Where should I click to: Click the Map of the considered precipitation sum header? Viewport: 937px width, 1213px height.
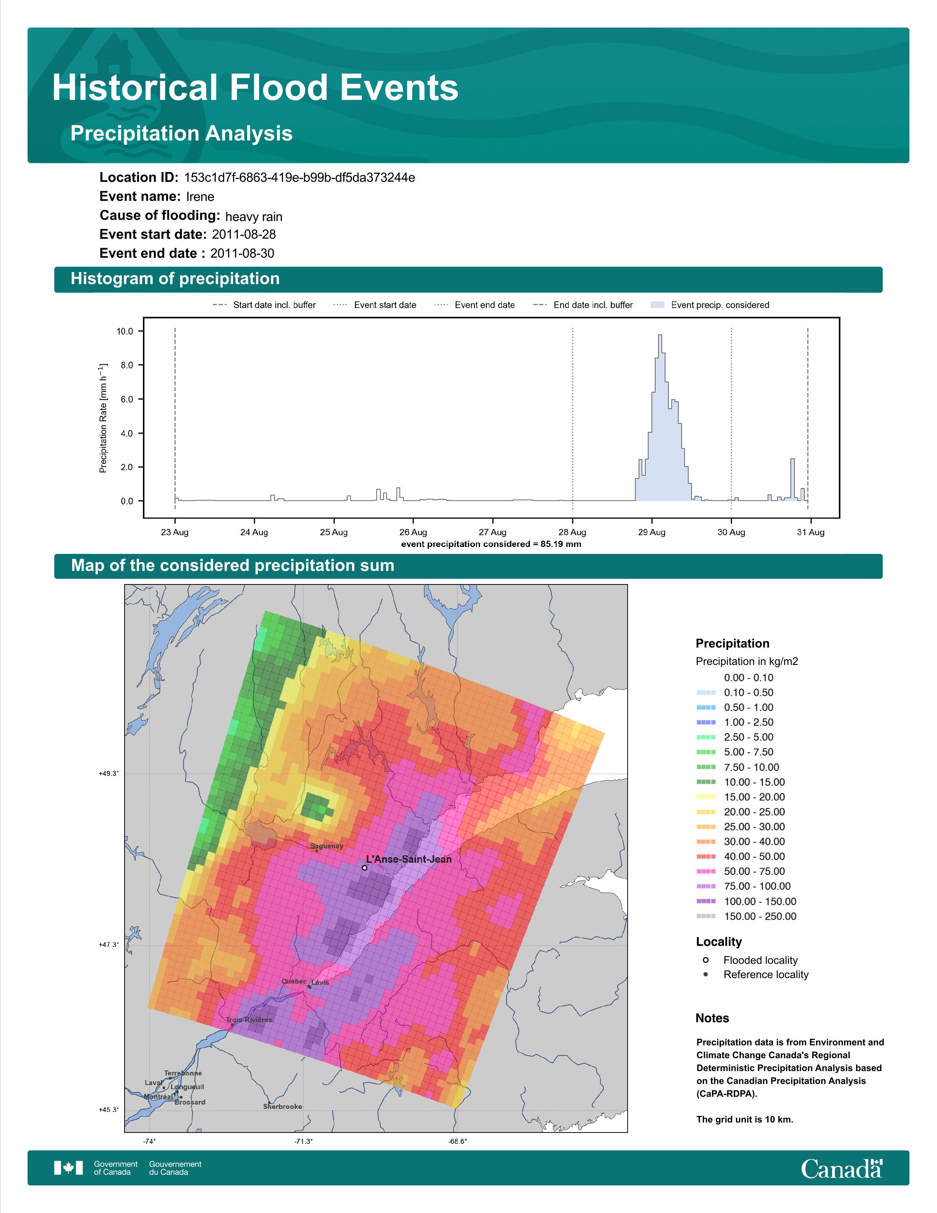(468, 566)
